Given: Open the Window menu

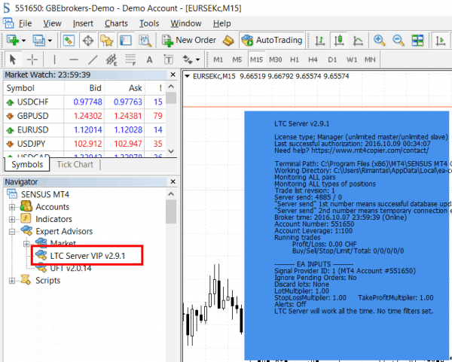Looking at the screenshot, I should (x=186, y=23).
